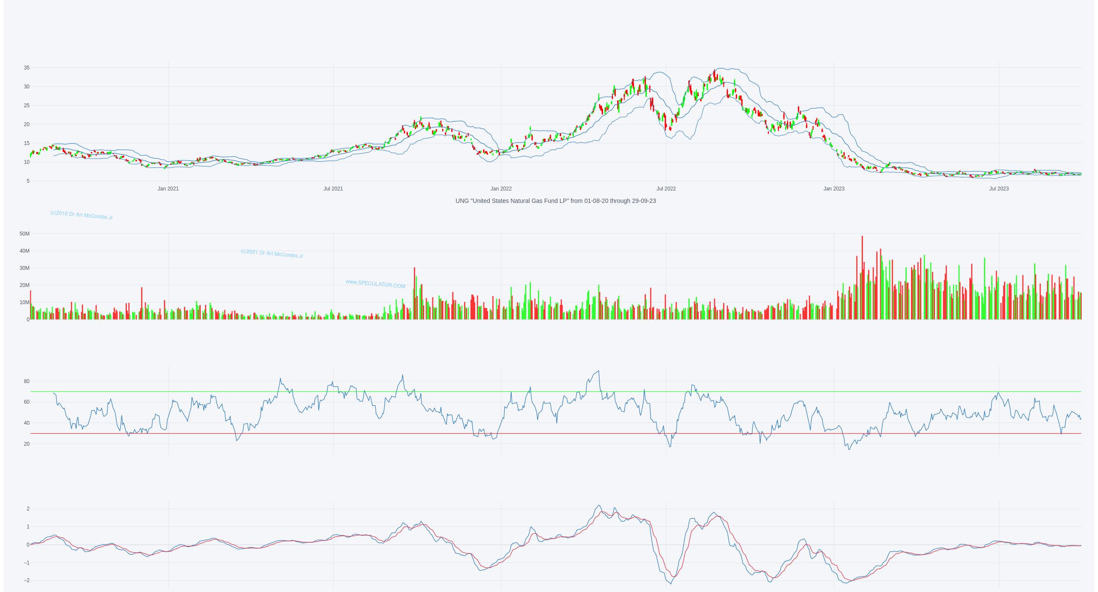Image resolution: width=1098 pixels, height=592 pixels.
Task: Click the 20M tick on the volume axis
Action: click(24, 285)
